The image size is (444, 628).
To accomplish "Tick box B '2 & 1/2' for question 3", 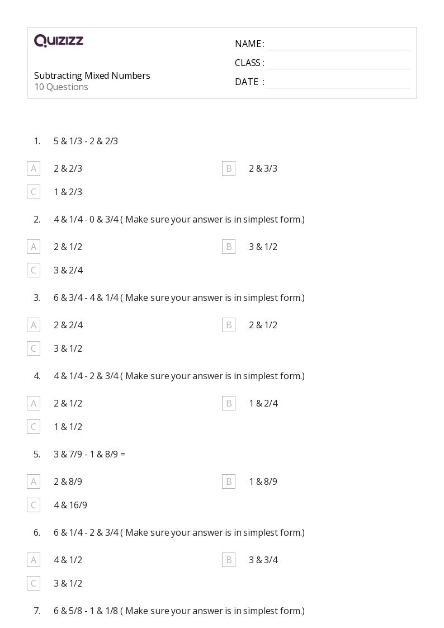I will [x=229, y=325].
